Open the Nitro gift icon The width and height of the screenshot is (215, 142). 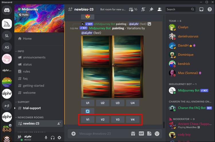133,133
